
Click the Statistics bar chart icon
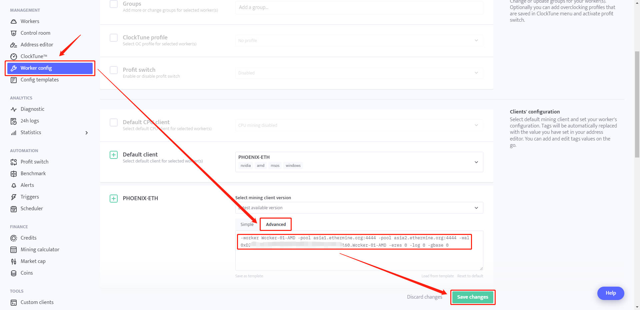coord(14,132)
